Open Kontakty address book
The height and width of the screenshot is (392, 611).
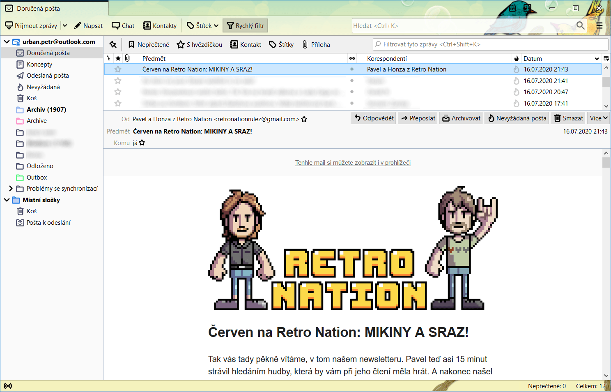(160, 25)
